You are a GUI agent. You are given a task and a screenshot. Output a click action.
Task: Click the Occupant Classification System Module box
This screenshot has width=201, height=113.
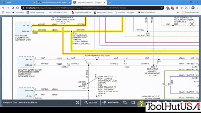pos(26,62)
